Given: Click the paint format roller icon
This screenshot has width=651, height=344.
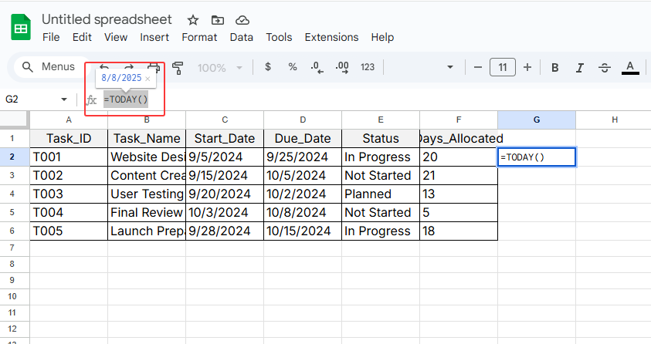Looking at the screenshot, I should 178,67.
